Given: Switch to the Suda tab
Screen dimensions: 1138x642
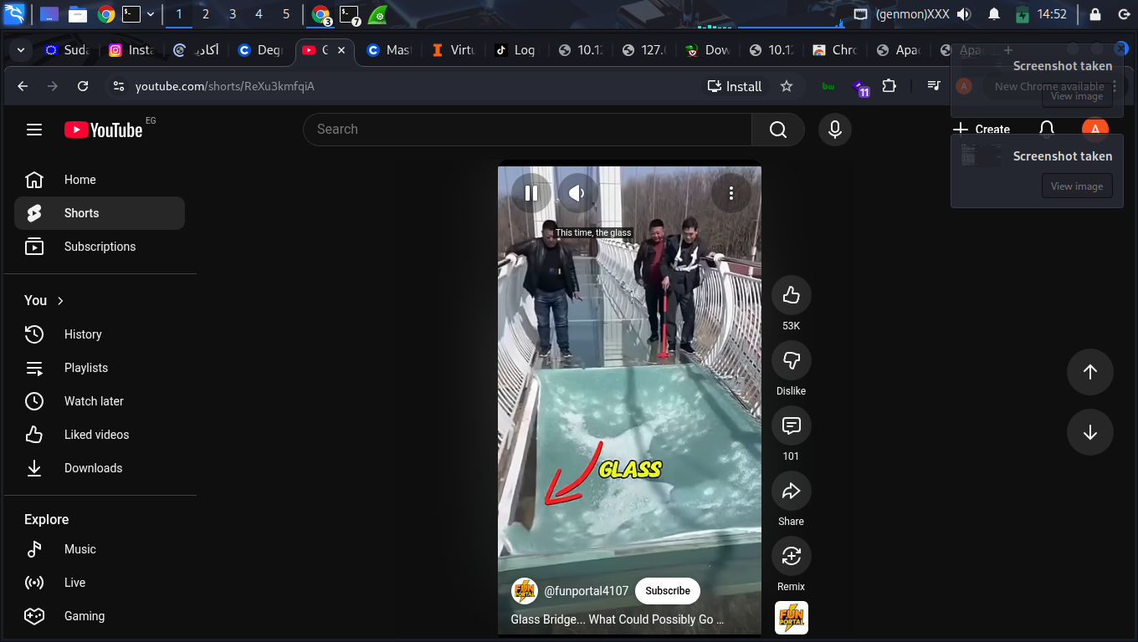Looking at the screenshot, I should click(x=67, y=50).
